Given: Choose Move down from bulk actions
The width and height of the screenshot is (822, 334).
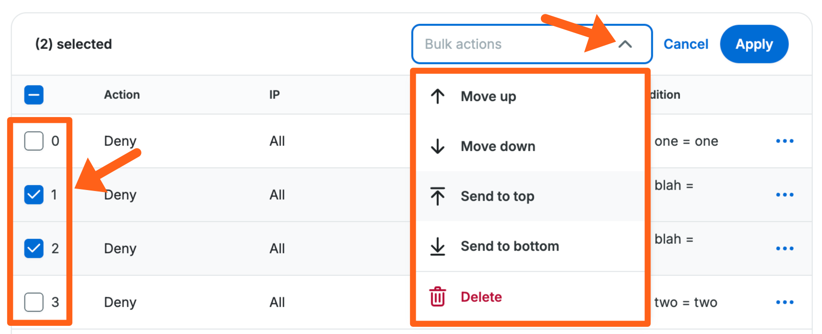Looking at the screenshot, I should tap(498, 146).
